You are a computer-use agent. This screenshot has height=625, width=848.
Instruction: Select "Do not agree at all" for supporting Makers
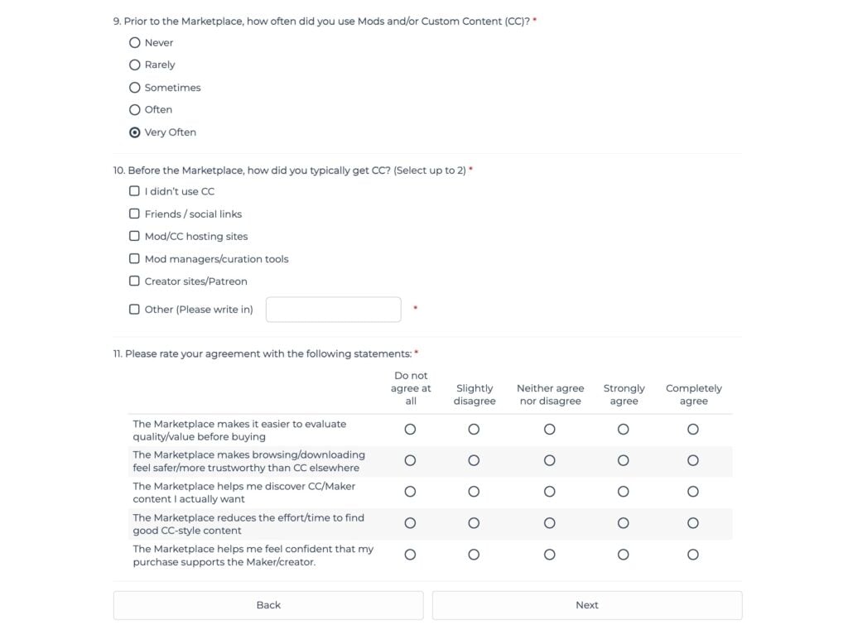[411, 555]
